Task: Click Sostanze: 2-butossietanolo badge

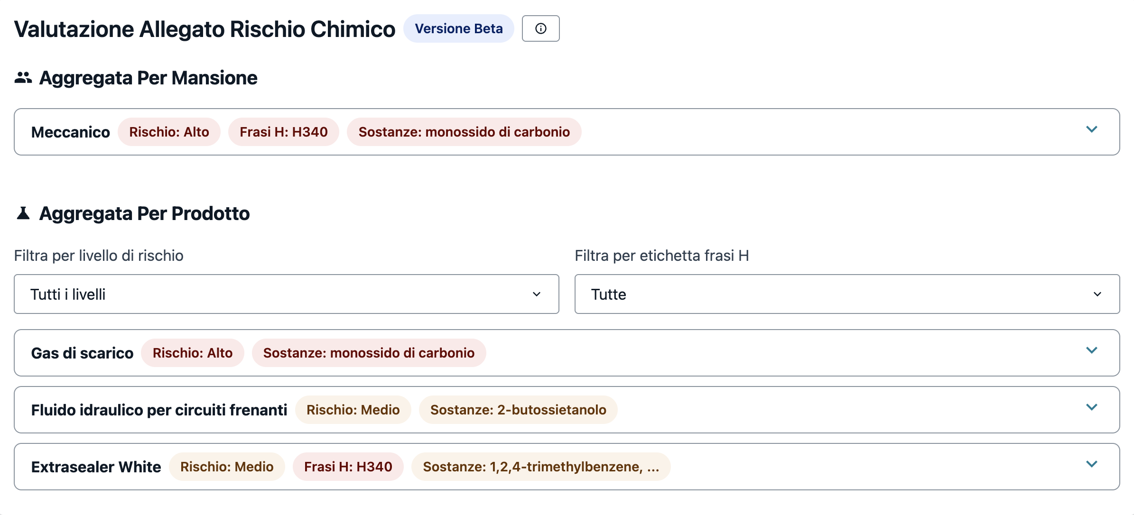Action: point(518,410)
